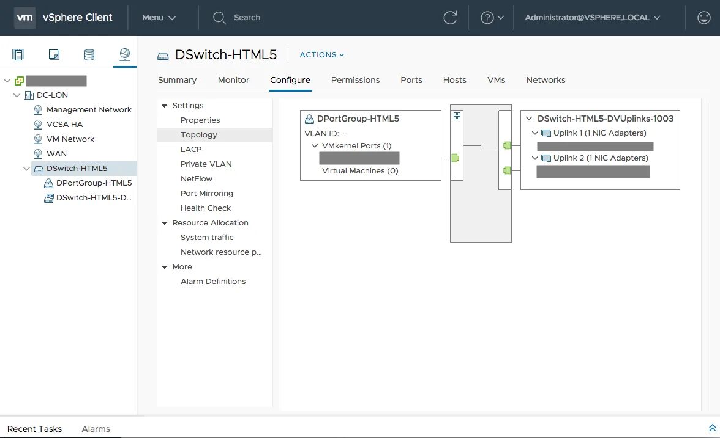Click the DSwitch-HTML5 switch icon in tree
Viewport: 720px width, 438px height.
(39, 169)
